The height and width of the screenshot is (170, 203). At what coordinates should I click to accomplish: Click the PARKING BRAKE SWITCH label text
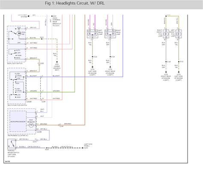pos(13,154)
